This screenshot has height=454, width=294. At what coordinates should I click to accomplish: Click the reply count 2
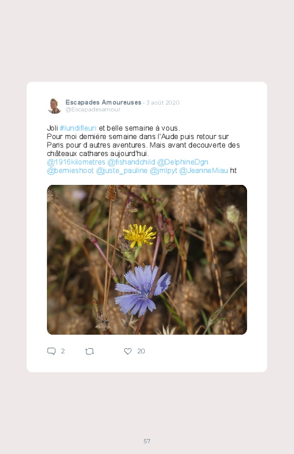(63, 351)
